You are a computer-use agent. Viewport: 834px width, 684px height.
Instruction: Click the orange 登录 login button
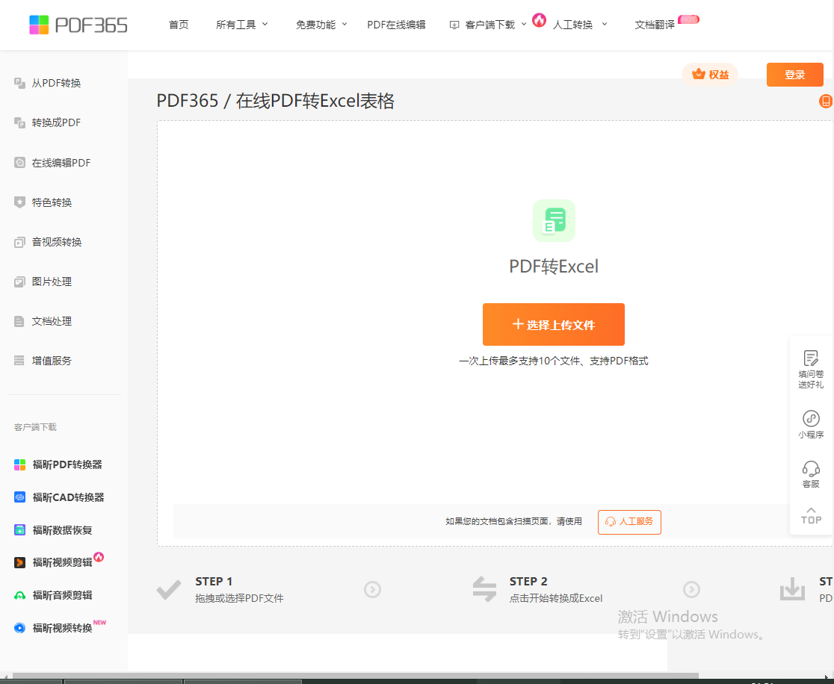click(x=794, y=75)
